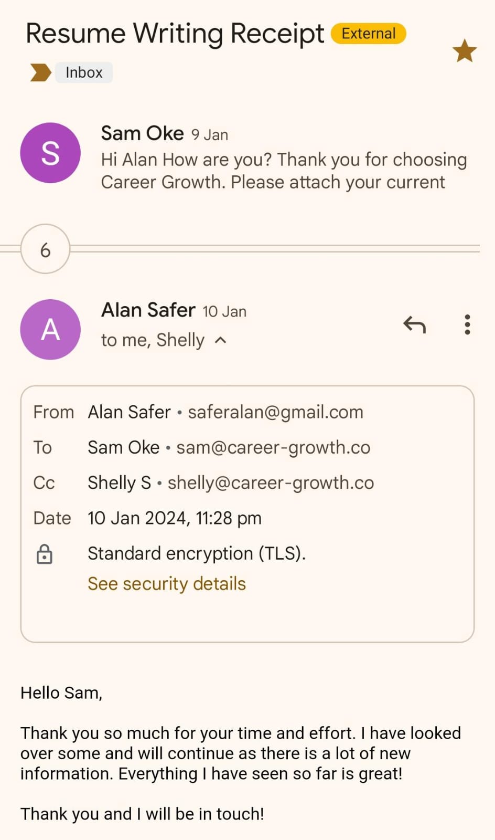This screenshot has height=840, width=495.
Task: Click the Resume Writing Receipt subject
Action: (175, 34)
